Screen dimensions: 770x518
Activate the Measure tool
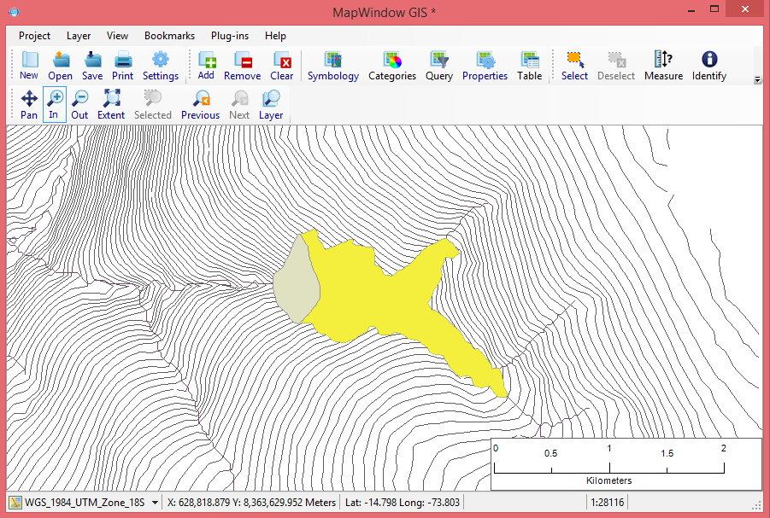click(x=663, y=65)
